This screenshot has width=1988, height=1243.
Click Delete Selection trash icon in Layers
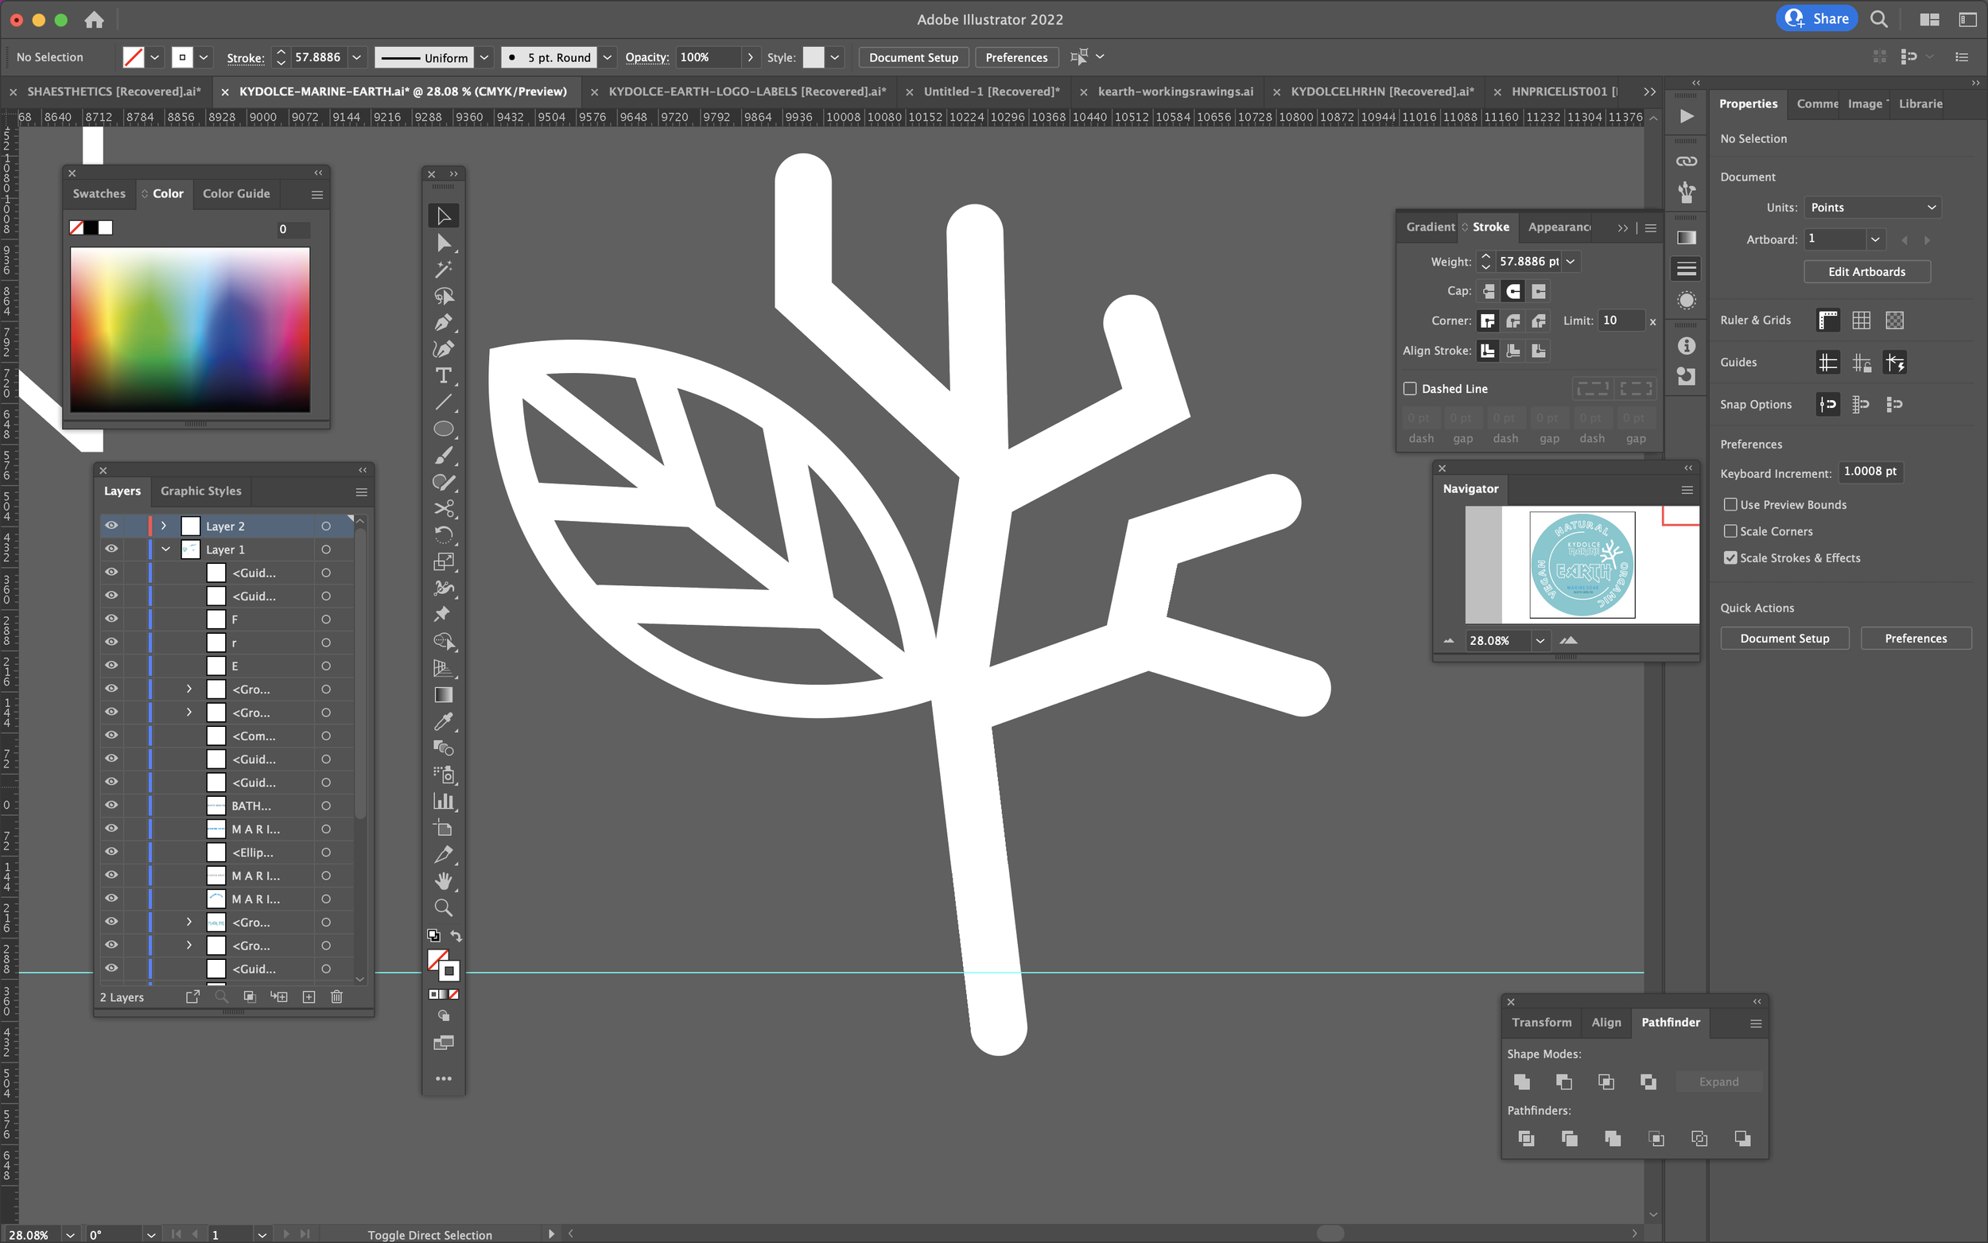pyautogui.click(x=336, y=997)
